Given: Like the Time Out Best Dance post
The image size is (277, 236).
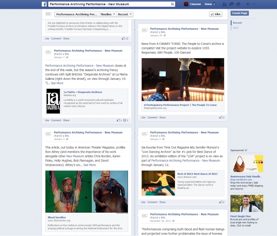Looking at the screenshot, I should [143, 202].
